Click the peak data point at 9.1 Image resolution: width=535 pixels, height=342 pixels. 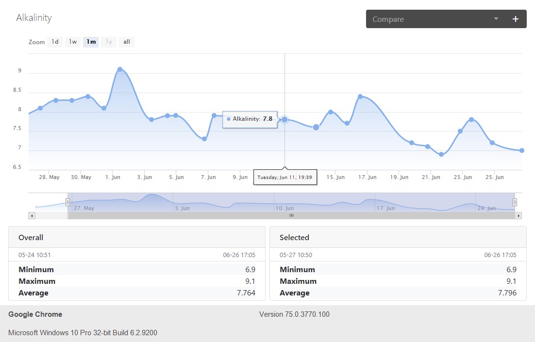click(120, 69)
